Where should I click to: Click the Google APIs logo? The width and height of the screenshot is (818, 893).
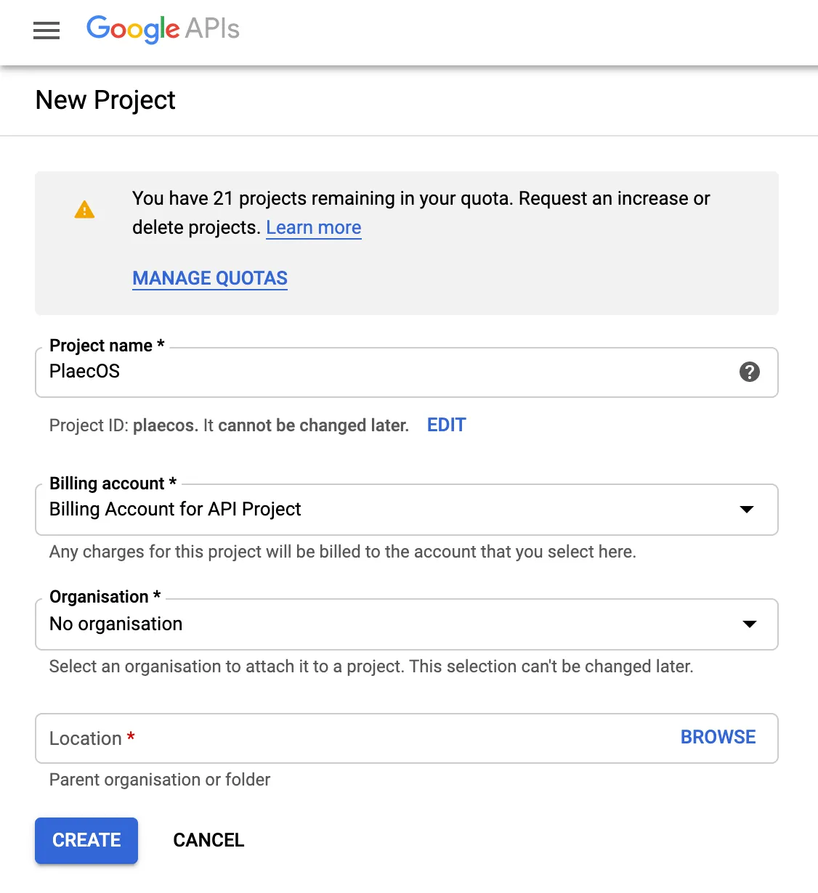click(x=161, y=30)
